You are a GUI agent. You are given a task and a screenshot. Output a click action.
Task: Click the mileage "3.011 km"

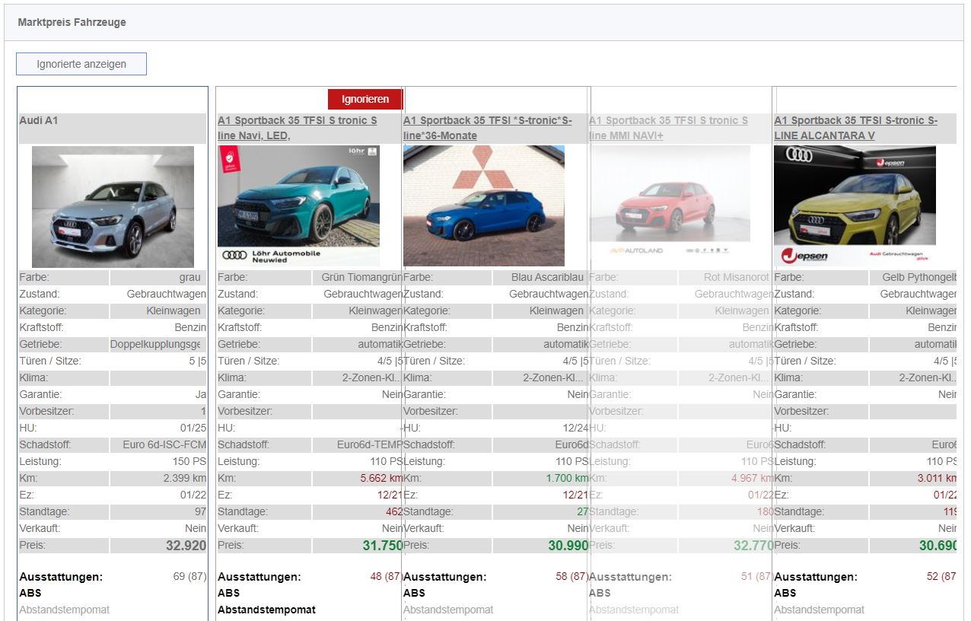point(937,479)
